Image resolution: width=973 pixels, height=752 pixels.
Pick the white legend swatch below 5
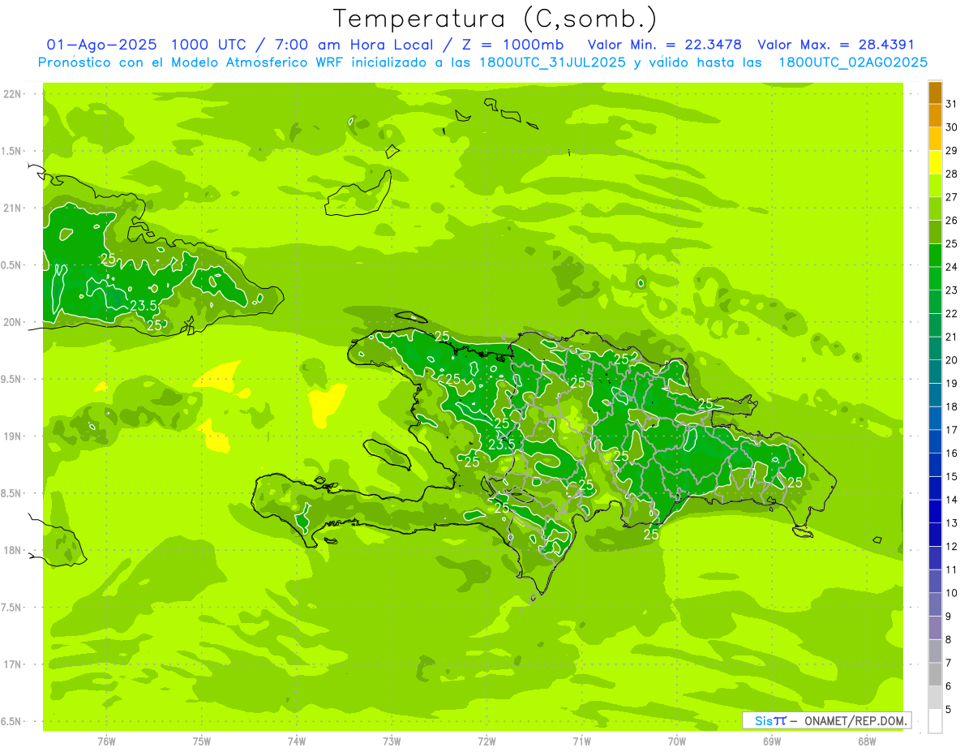click(935, 721)
